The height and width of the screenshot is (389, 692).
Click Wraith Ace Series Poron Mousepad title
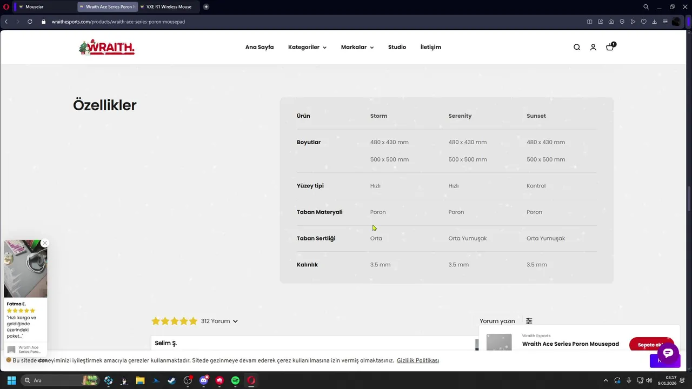click(x=570, y=344)
